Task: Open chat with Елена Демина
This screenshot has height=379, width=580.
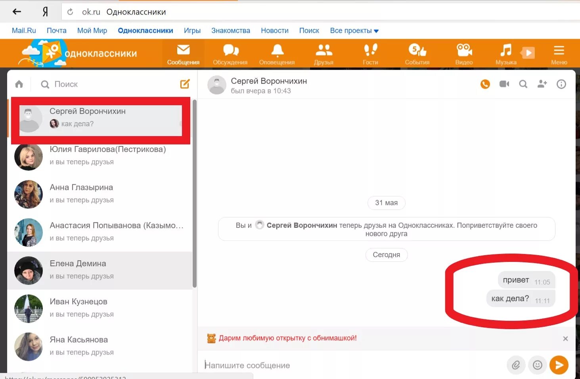Action: click(x=100, y=270)
